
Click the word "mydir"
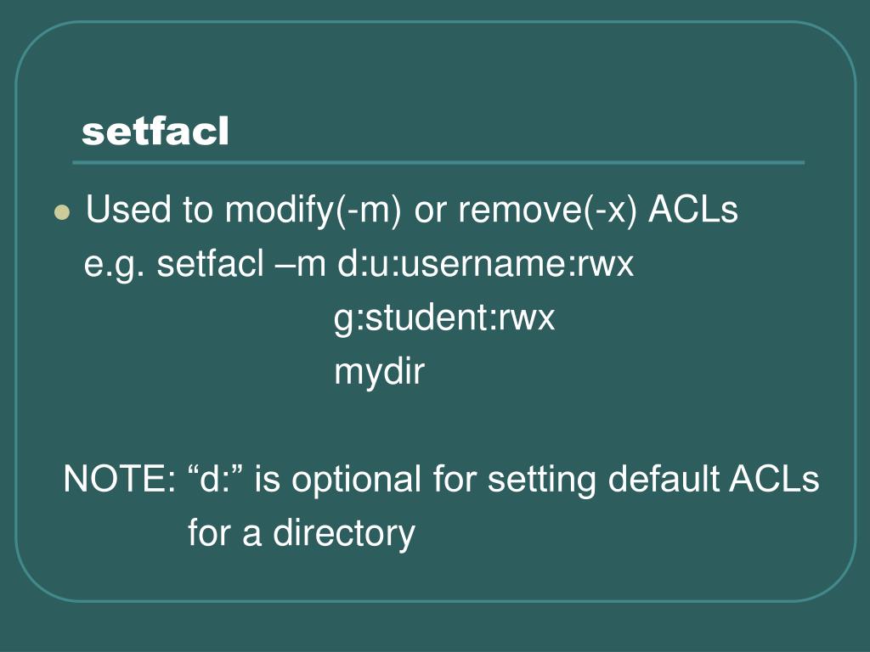pos(380,373)
